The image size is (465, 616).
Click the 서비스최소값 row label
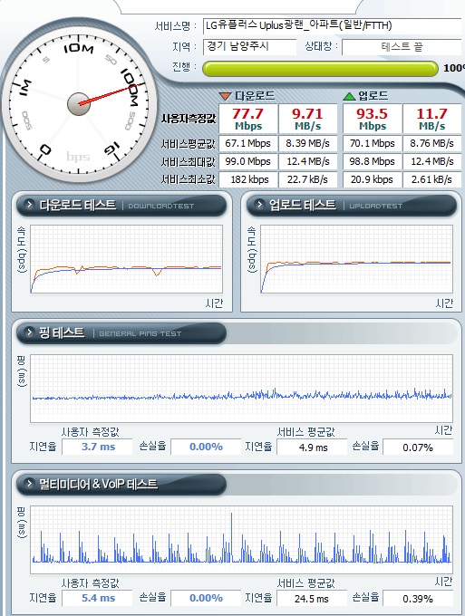coord(188,179)
